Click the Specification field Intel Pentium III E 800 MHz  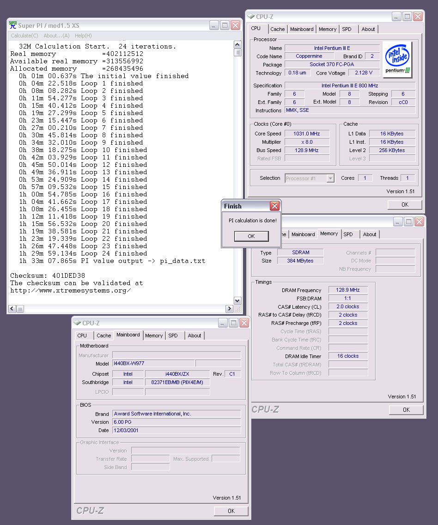350,85
